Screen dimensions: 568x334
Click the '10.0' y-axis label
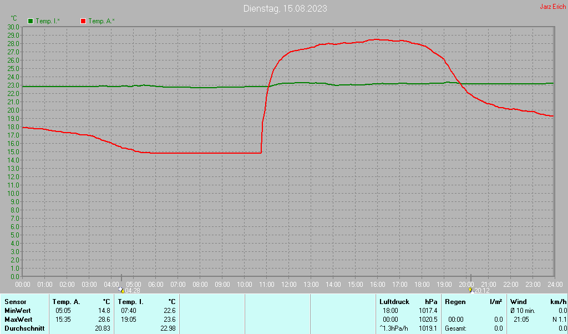pos(13,194)
